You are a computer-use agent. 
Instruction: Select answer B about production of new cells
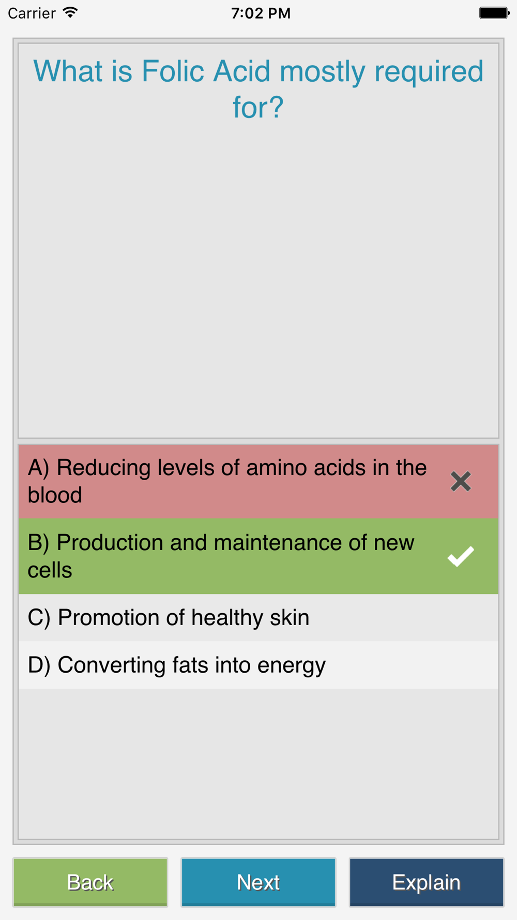click(x=258, y=556)
